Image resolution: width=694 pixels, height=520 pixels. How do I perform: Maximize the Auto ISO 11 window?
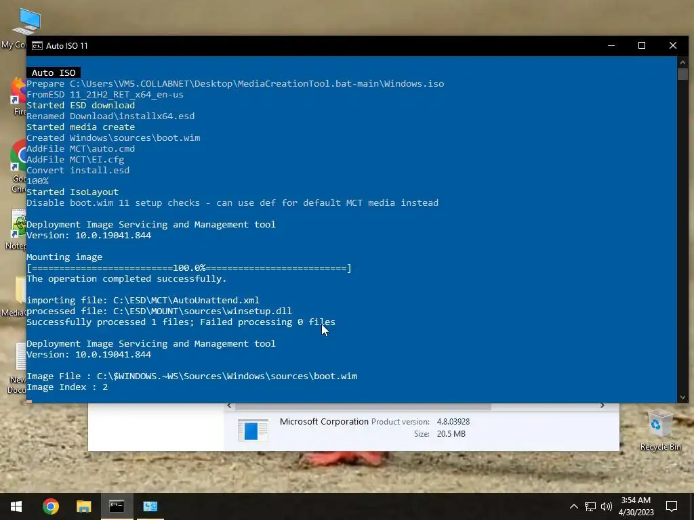[642, 45]
